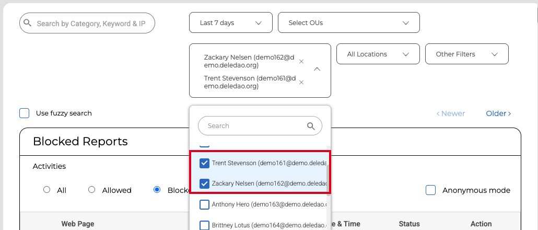The image size is (538, 230).
Task: Remove Zackary Nelsen from selected users
Action: [301, 62]
